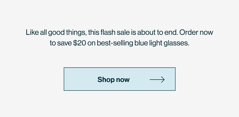Click the phrase 'blue light glasses.'

click(x=162, y=43)
